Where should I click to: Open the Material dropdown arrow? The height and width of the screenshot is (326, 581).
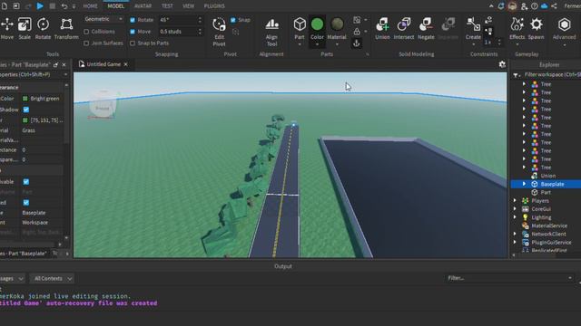pos(337,44)
